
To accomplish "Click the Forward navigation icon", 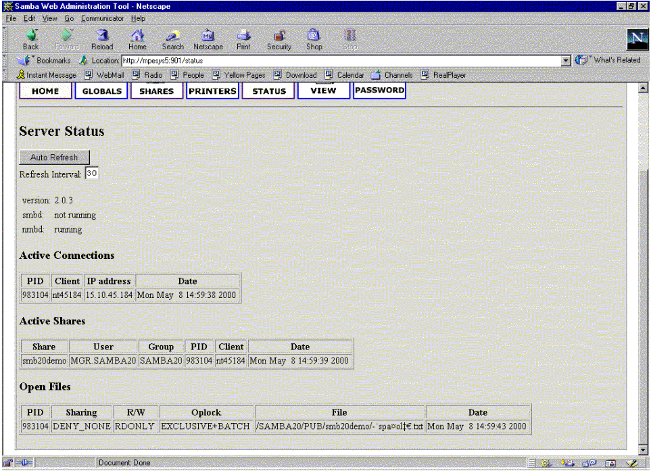I will pyautogui.click(x=66, y=40).
